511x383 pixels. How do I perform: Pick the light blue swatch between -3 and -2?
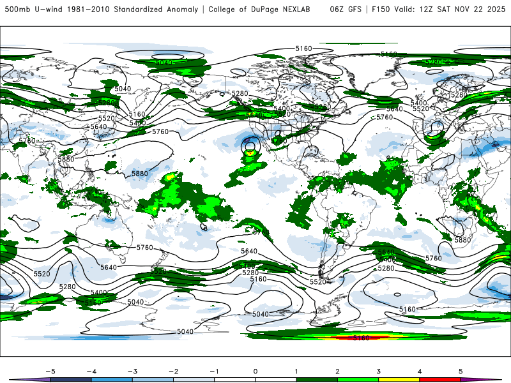point(153,380)
